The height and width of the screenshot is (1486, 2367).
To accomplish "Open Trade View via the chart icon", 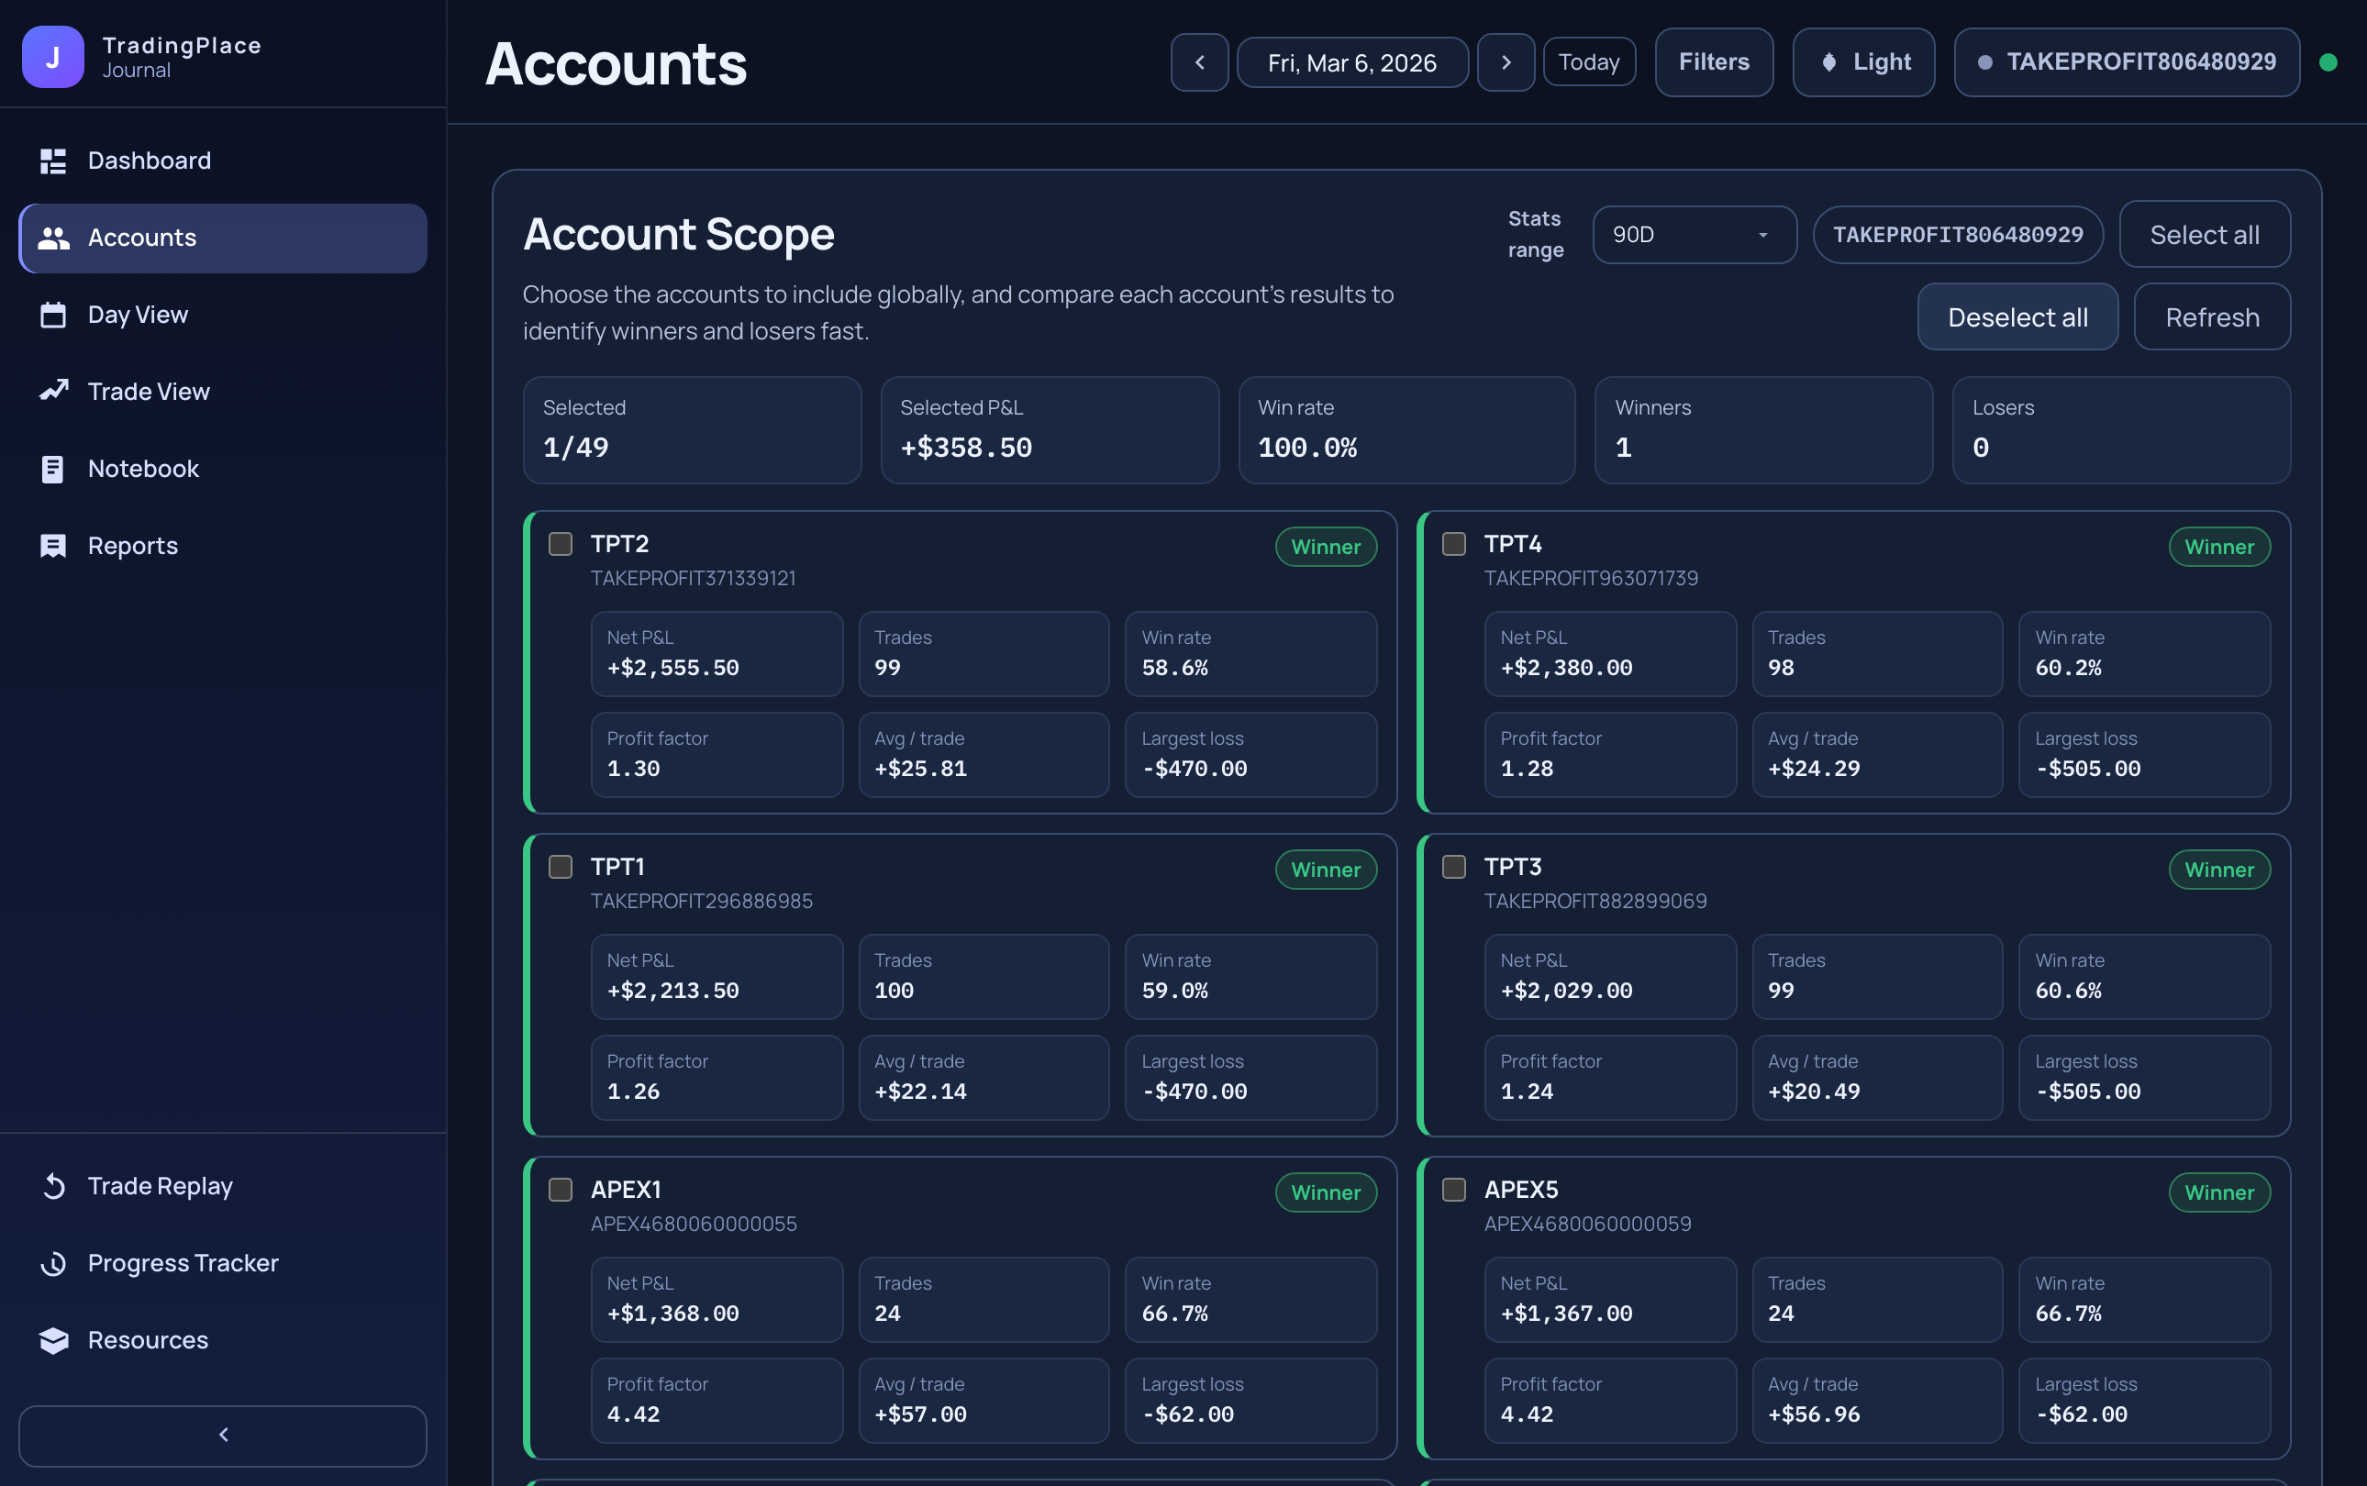I will 53,390.
